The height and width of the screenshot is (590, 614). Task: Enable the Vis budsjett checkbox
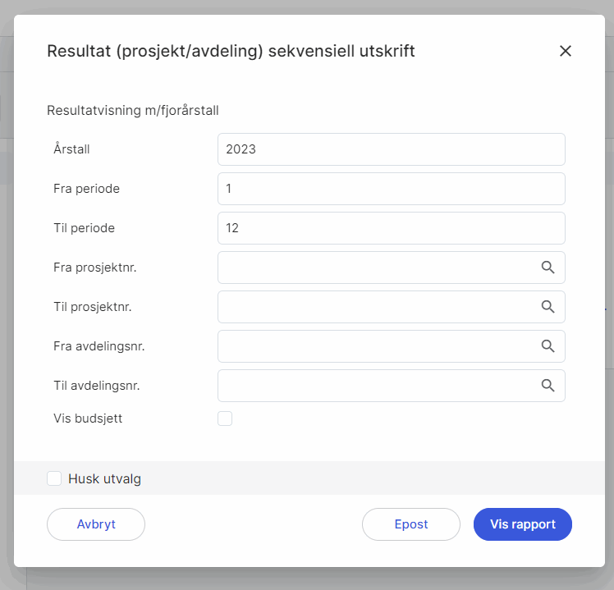pyautogui.click(x=225, y=418)
